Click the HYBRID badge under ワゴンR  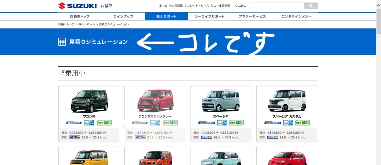coord(74,123)
